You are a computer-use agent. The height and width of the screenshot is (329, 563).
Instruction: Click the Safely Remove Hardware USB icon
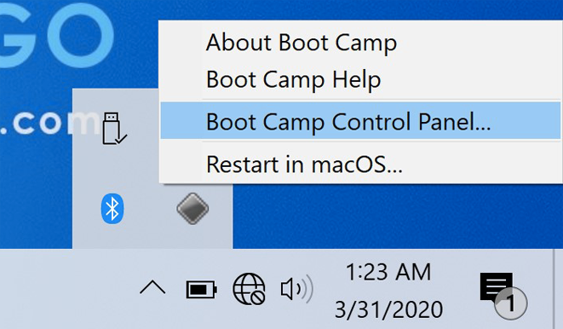[113, 128]
